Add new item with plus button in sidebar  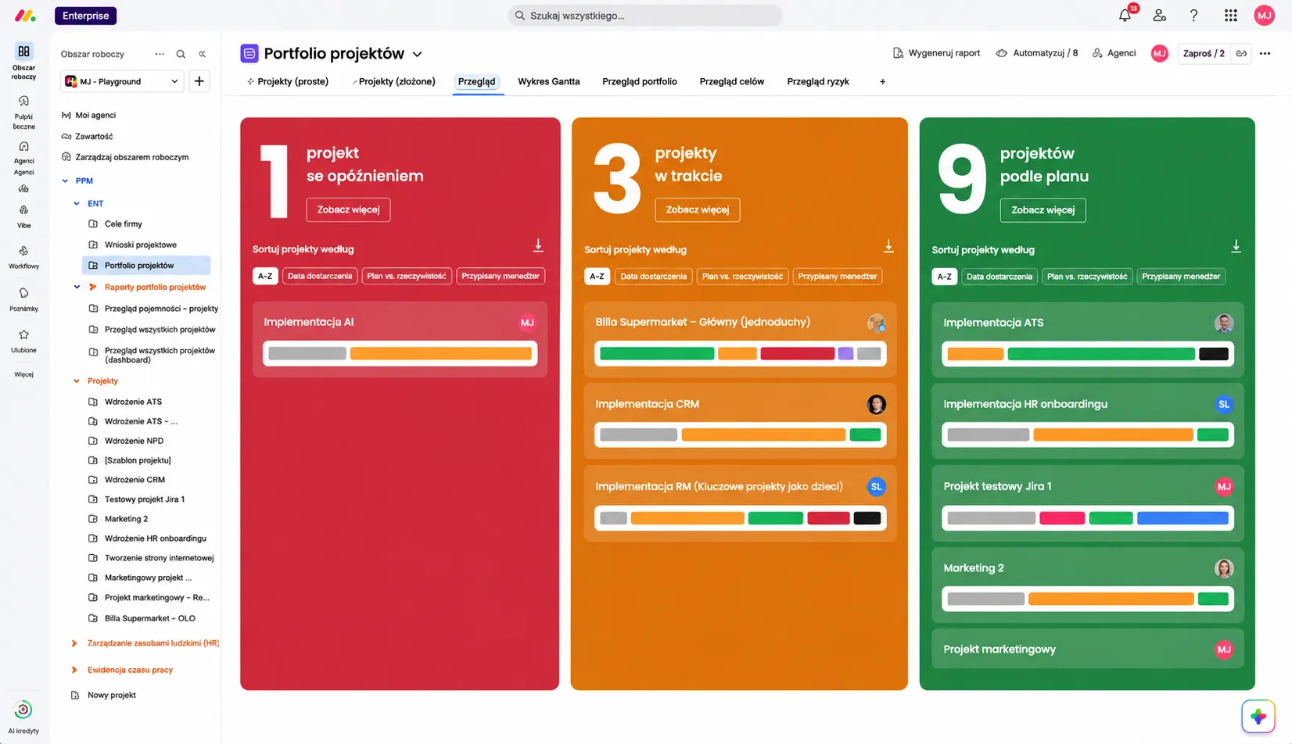[x=199, y=81]
